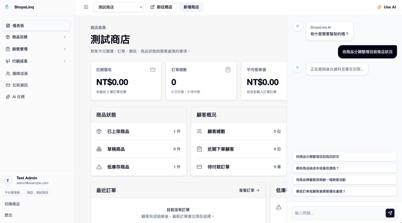402x223 pixels.
Task: Click the warning icon in 低庫存 panel
Action: click(279, 207)
